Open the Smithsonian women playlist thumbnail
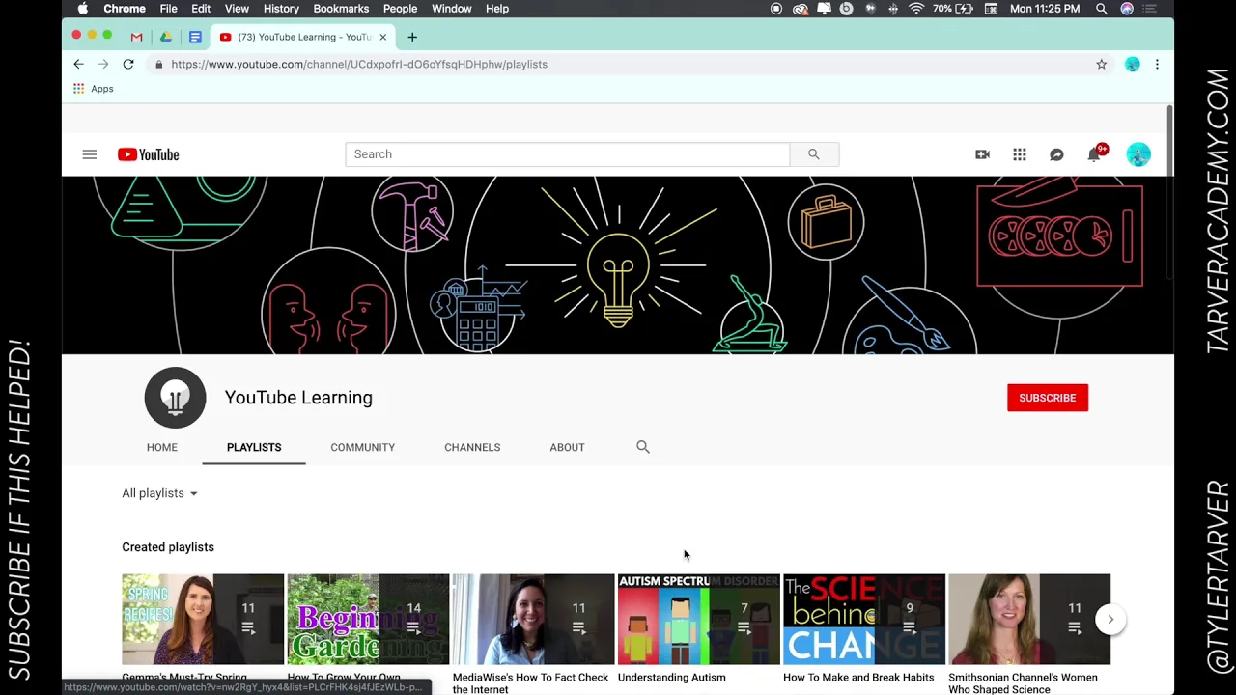The height and width of the screenshot is (695, 1236). [x=1029, y=620]
